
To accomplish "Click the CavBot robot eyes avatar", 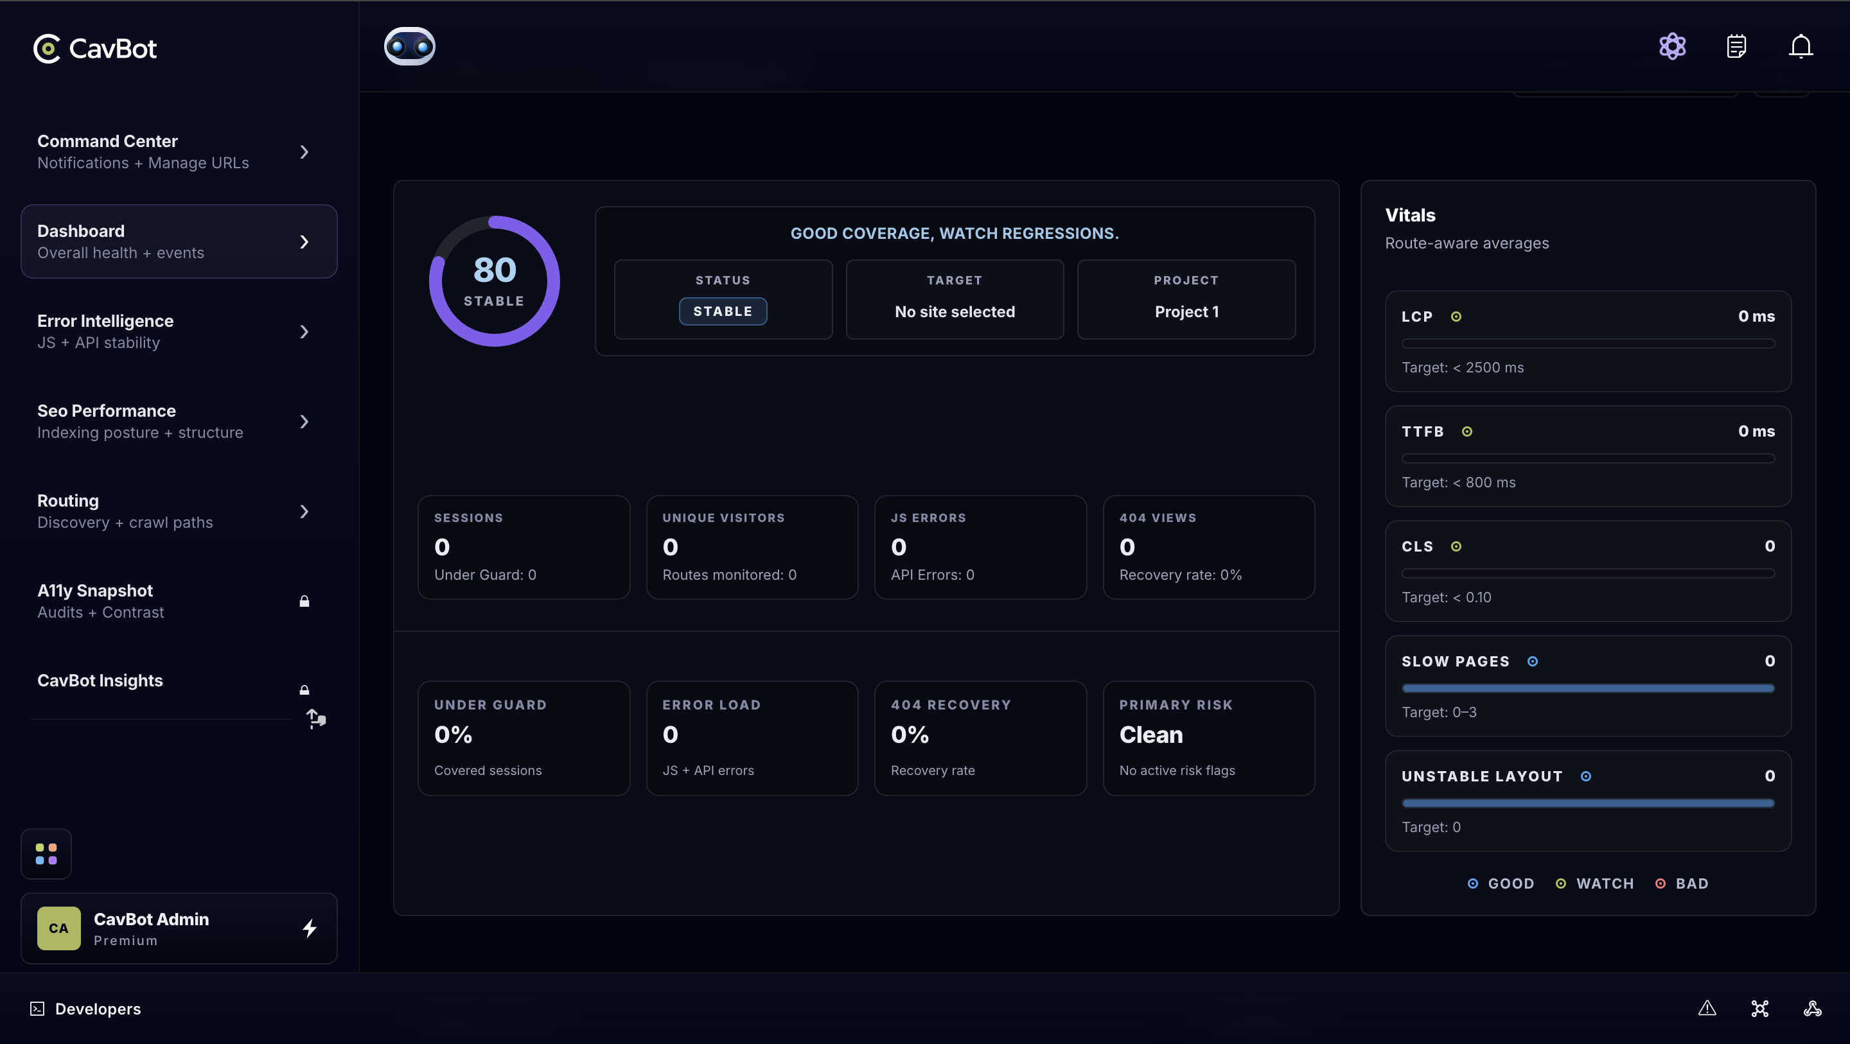I will (x=409, y=47).
